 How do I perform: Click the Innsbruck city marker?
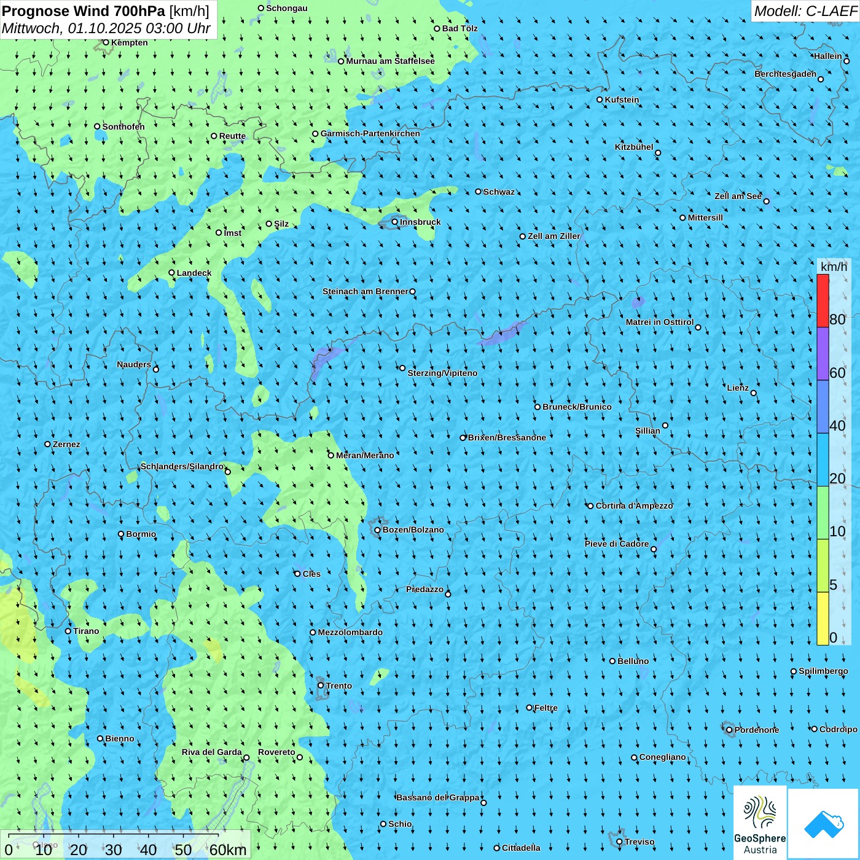point(395,222)
